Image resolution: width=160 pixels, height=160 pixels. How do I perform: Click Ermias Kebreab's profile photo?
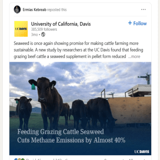[17, 10]
